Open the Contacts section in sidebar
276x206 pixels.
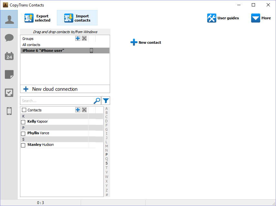pyautogui.click(x=9, y=19)
